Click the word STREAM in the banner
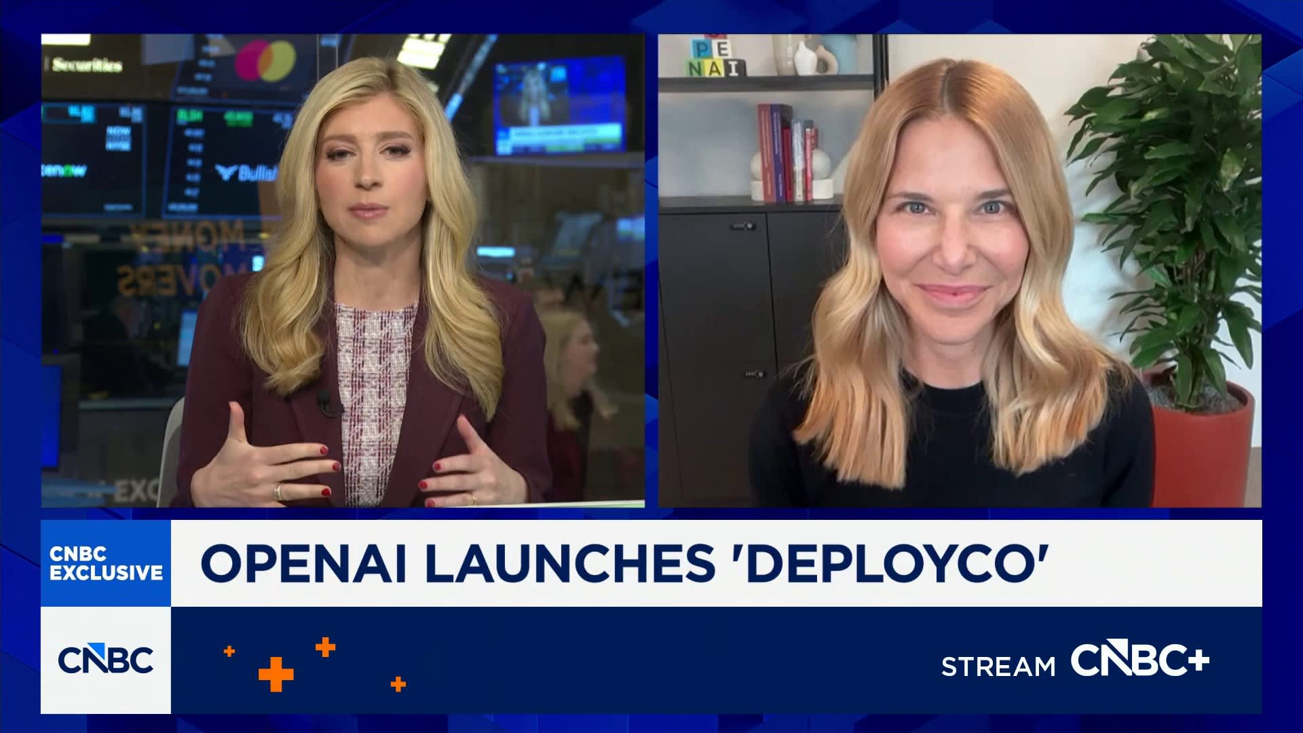This screenshot has width=1303, height=733. pyautogui.click(x=998, y=666)
